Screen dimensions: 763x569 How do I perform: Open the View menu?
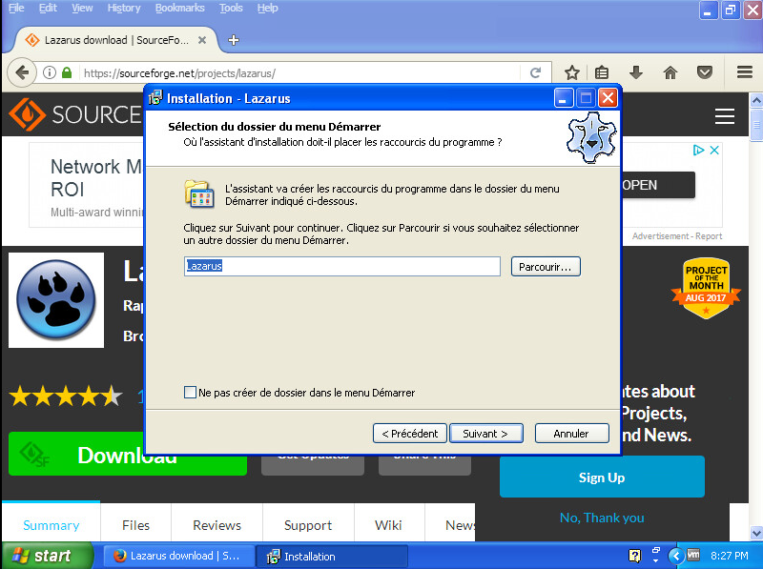(x=82, y=8)
